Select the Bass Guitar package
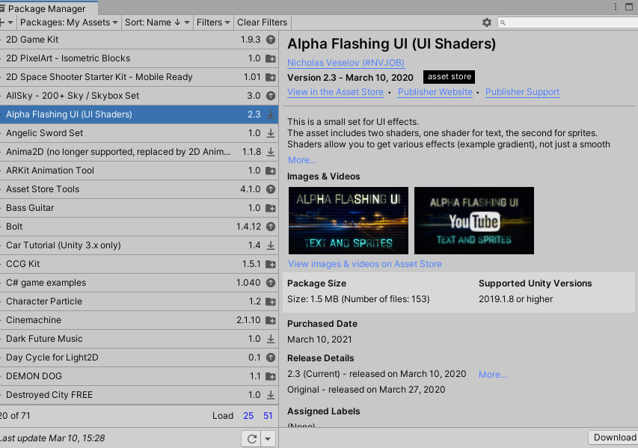Viewport: 638px width, 448px height. coord(139,208)
